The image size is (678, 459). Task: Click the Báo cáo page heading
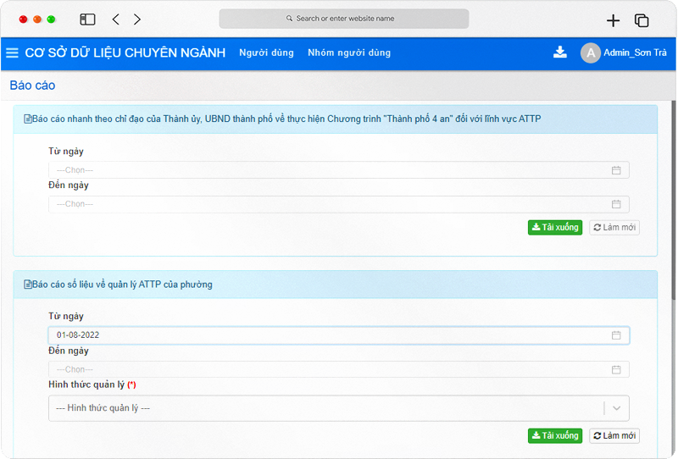point(32,86)
